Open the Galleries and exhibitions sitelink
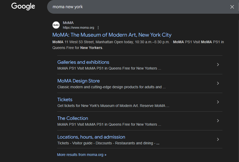The width and height of the screenshot is (239, 162). click(83, 62)
